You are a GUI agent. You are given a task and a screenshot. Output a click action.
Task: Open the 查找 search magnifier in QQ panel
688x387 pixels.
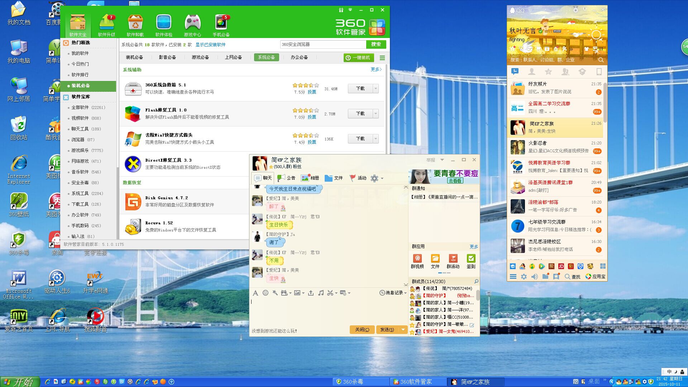tap(567, 277)
